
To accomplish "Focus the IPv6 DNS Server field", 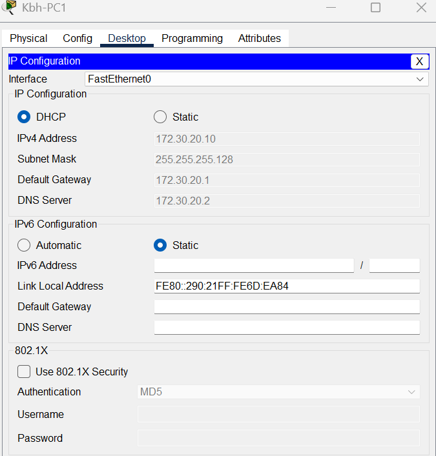I will [x=287, y=328].
